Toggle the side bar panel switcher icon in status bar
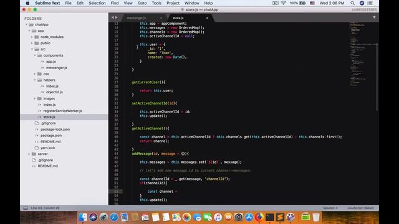Image resolution: width=399 pixels, height=224 pixels. point(26,208)
